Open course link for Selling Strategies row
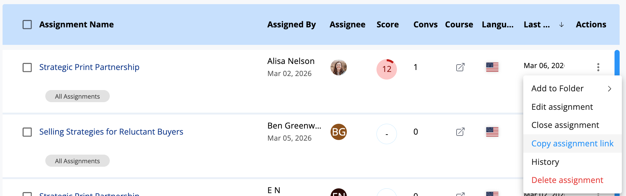This screenshot has width=626, height=196. coord(460,132)
